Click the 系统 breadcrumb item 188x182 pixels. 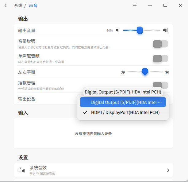point(18,5)
